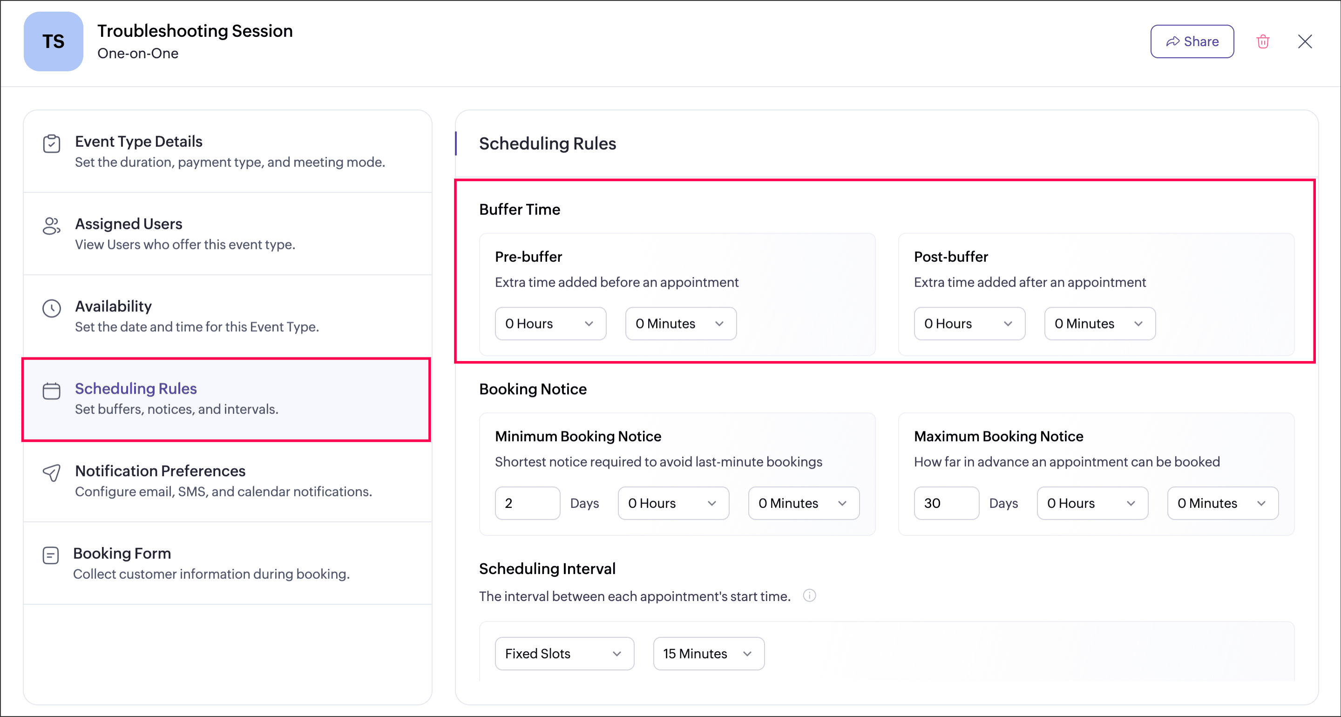
Task: Open the Maximum Booking Notice minutes dropdown
Action: pos(1222,503)
